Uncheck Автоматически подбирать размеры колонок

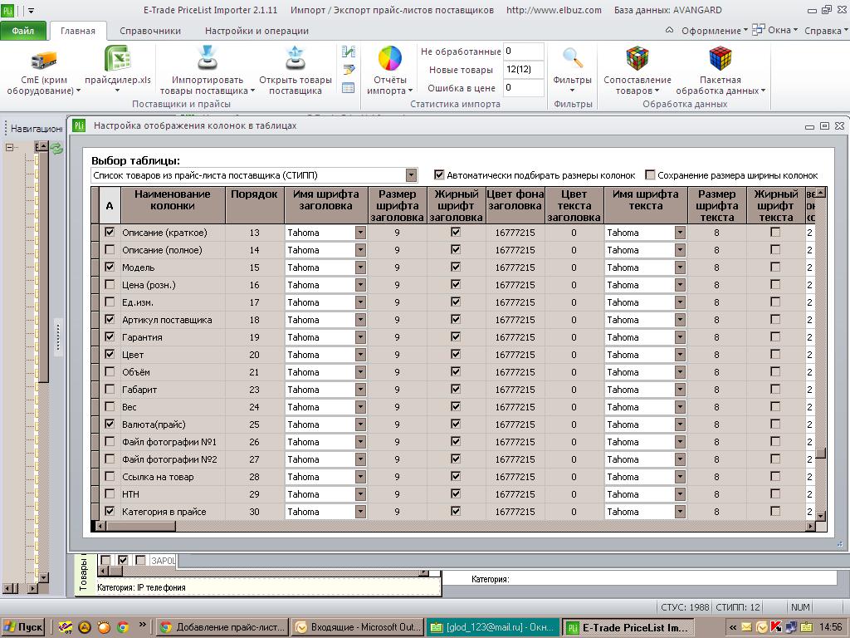pyautogui.click(x=439, y=174)
